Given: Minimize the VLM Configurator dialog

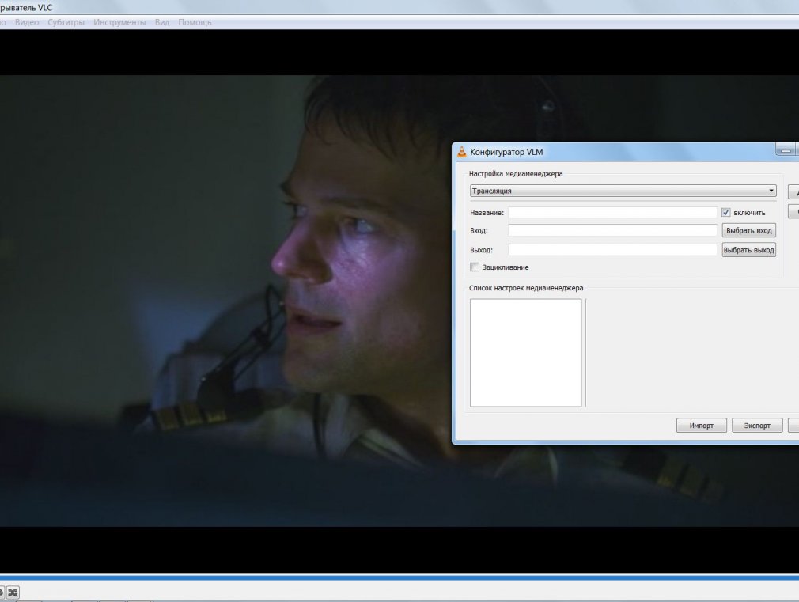Looking at the screenshot, I should [786, 150].
